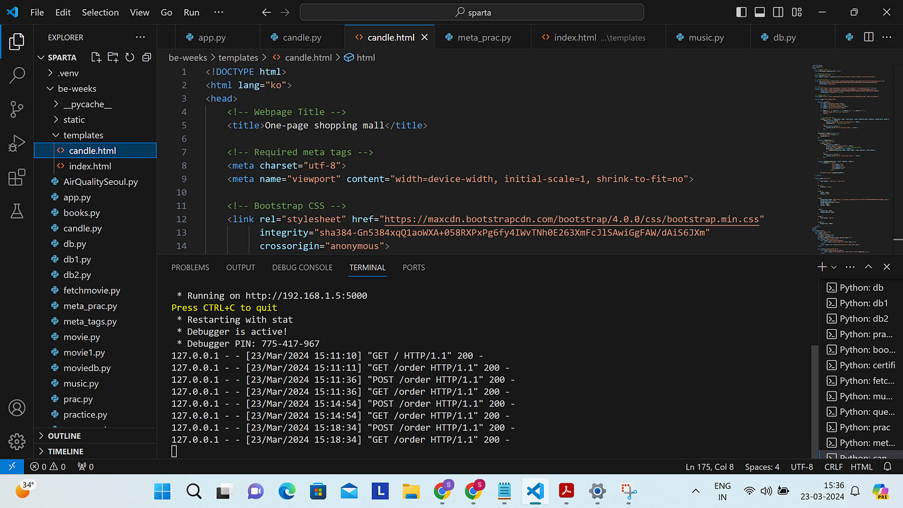This screenshot has height=508, width=903.
Task: Switch to the DEBUG CONSOLE tab
Action: (x=302, y=267)
